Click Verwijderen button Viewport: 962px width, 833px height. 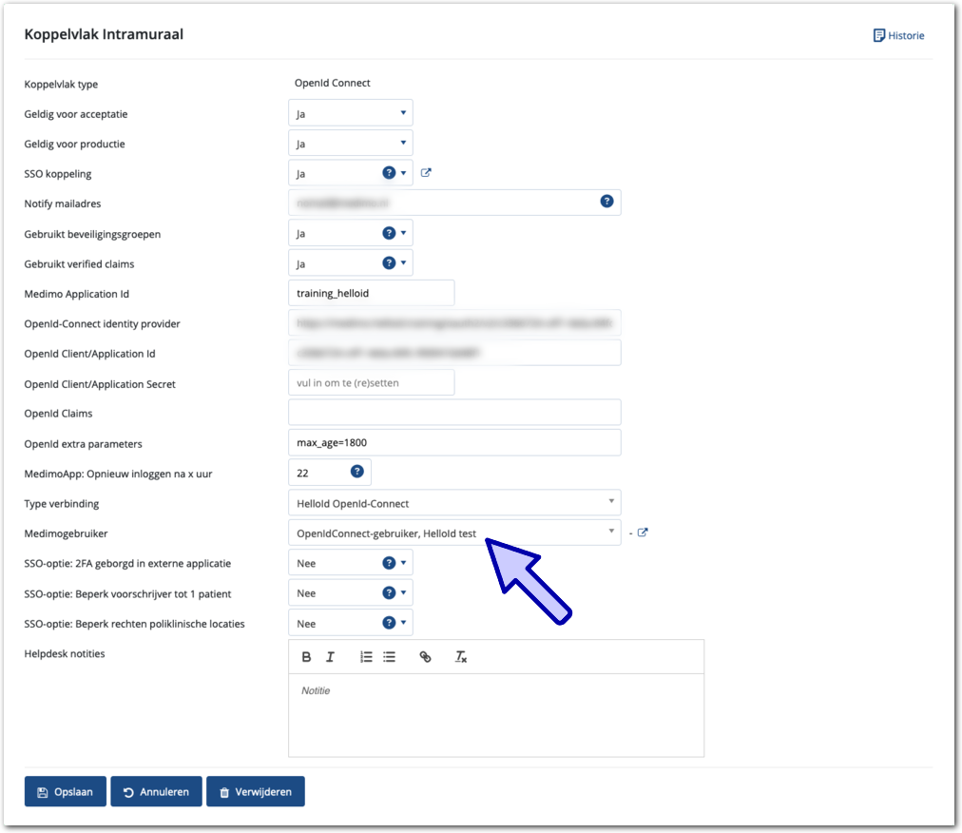pos(256,791)
